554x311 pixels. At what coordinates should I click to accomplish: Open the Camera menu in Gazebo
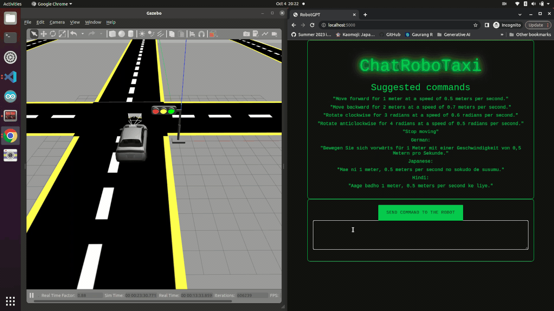(57, 22)
